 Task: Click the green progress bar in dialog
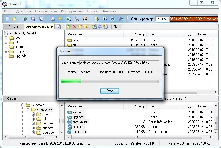click(110, 81)
